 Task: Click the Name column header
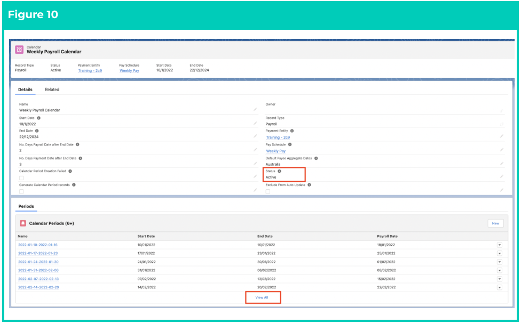(x=22, y=236)
